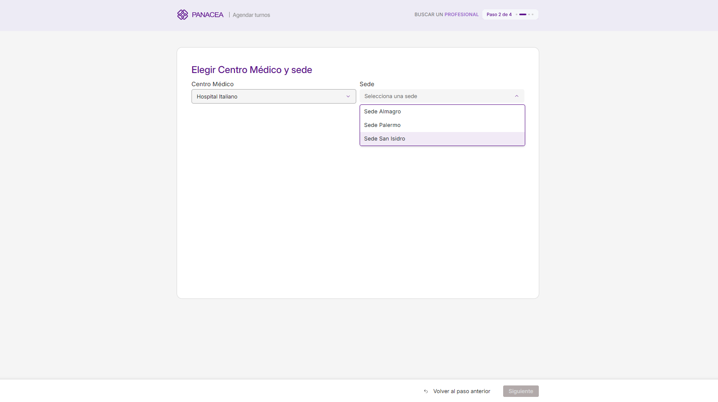Click the chevron-down arrow in Centro Médico field

pyautogui.click(x=348, y=96)
